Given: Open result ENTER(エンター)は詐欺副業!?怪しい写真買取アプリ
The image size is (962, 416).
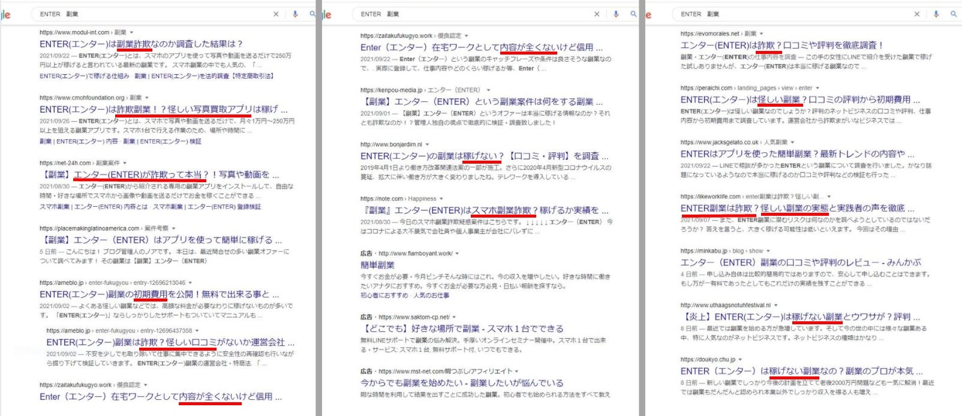Looking at the screenshot, I should (x=164, y=109).
